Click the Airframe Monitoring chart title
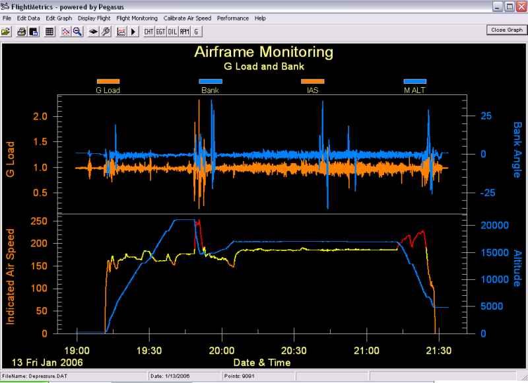The image size is (528, 383). point(263,52)
